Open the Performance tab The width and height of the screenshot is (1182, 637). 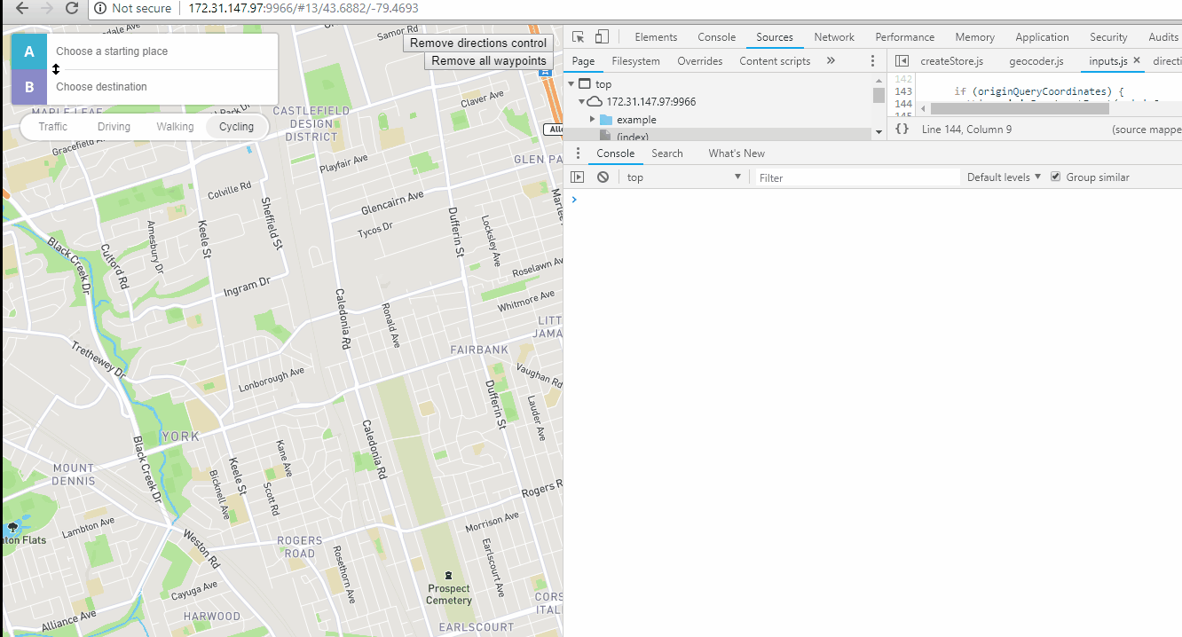(x=904, y=37)
